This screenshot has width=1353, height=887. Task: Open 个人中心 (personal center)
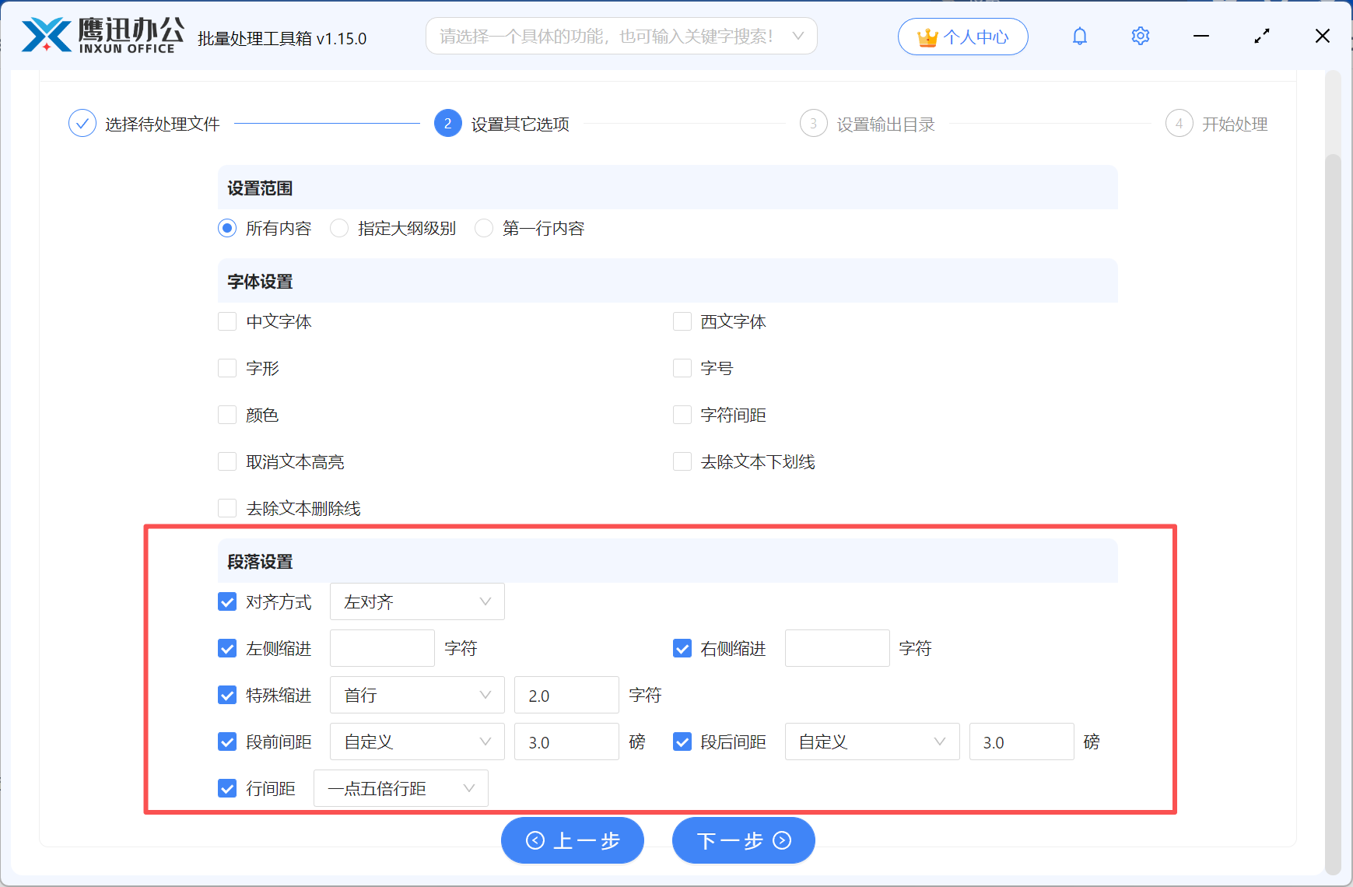[x=962, y=37]
